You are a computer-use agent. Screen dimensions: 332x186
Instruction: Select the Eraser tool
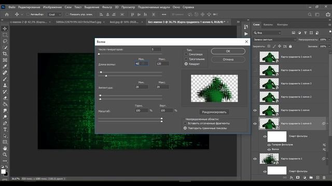click(5, 98)
